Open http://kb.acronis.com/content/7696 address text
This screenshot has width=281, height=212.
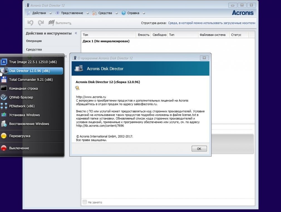100,126
